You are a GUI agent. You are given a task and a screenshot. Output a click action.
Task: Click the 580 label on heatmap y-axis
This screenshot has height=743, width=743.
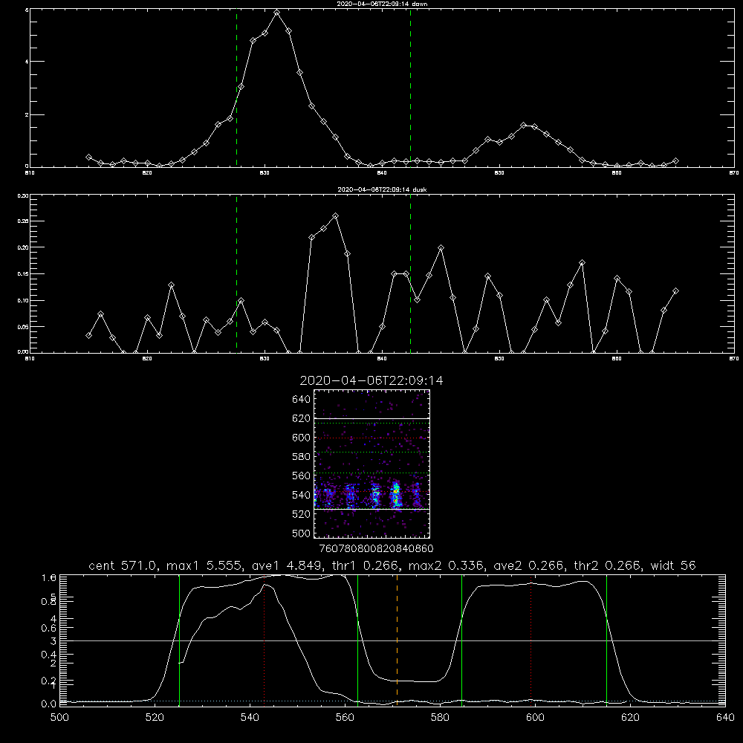click(302, 457)
